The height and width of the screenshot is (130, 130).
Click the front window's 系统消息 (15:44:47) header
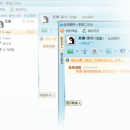[x=83, y=68]
